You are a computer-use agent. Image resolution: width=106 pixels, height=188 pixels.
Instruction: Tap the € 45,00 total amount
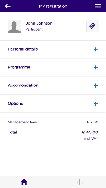coord(90,132)
